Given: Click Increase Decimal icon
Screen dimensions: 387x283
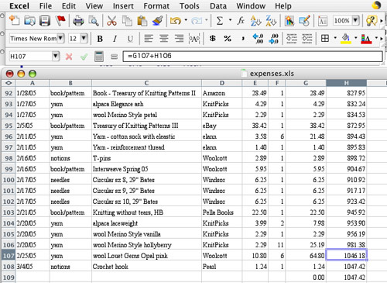Looking at the screenshot, I should (258, 39).
